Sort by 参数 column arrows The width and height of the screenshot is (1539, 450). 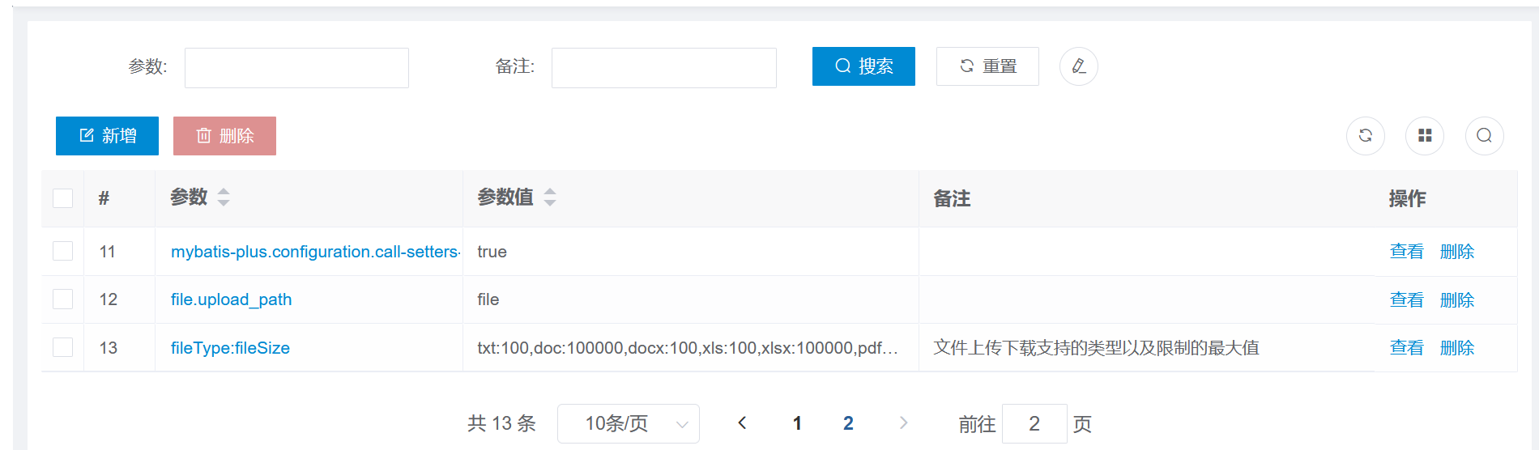tap(224, 197)
